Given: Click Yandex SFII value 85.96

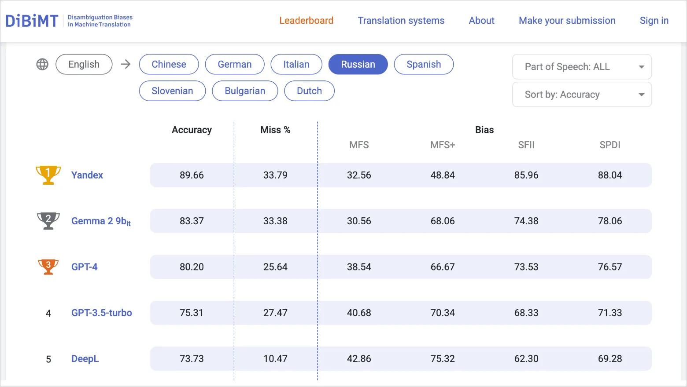Looking at the screenshot, I should (x=526, y=175).
